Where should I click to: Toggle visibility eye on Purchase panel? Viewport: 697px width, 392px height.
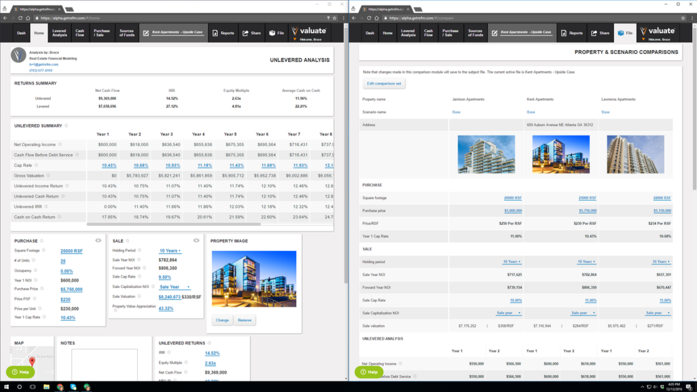tap(98, 240)
